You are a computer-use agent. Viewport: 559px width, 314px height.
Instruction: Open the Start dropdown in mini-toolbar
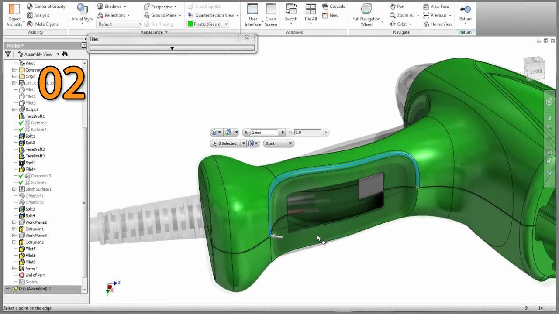coord(290,143)
